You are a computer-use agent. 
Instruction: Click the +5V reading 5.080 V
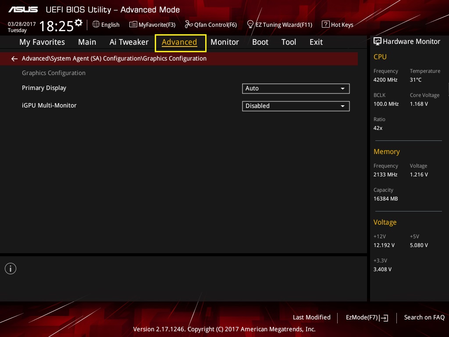click(419, 245)
